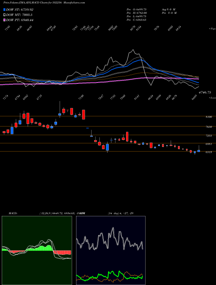Click the Pre V: 0 M readout
Viewport: 216px width, 285px height.
pyautogui.click(x=169, y=13)
